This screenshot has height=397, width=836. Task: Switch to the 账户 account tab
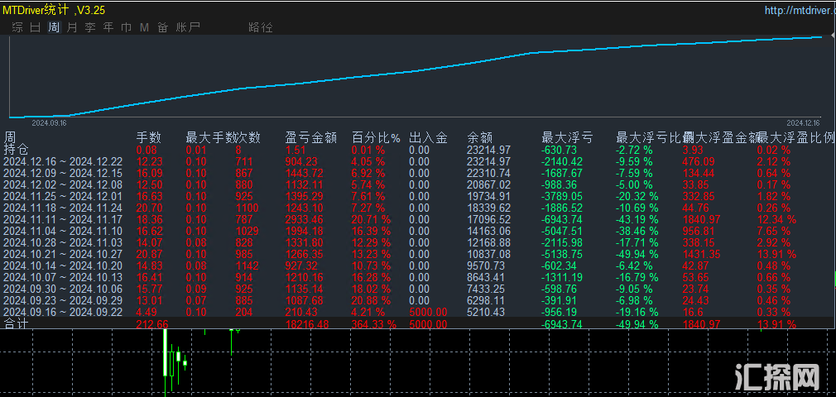188,27
